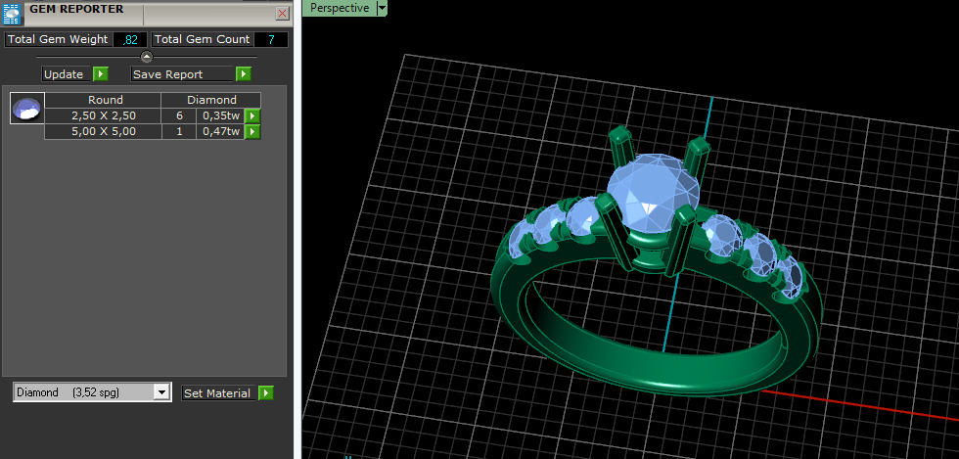959x459 pixels.
Task: Select the round gem thumbnail
Action: coord(27,109)
